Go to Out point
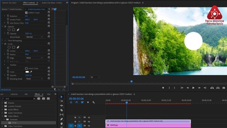The height and width of the screenshot is (128, 227). coord(205,88)
